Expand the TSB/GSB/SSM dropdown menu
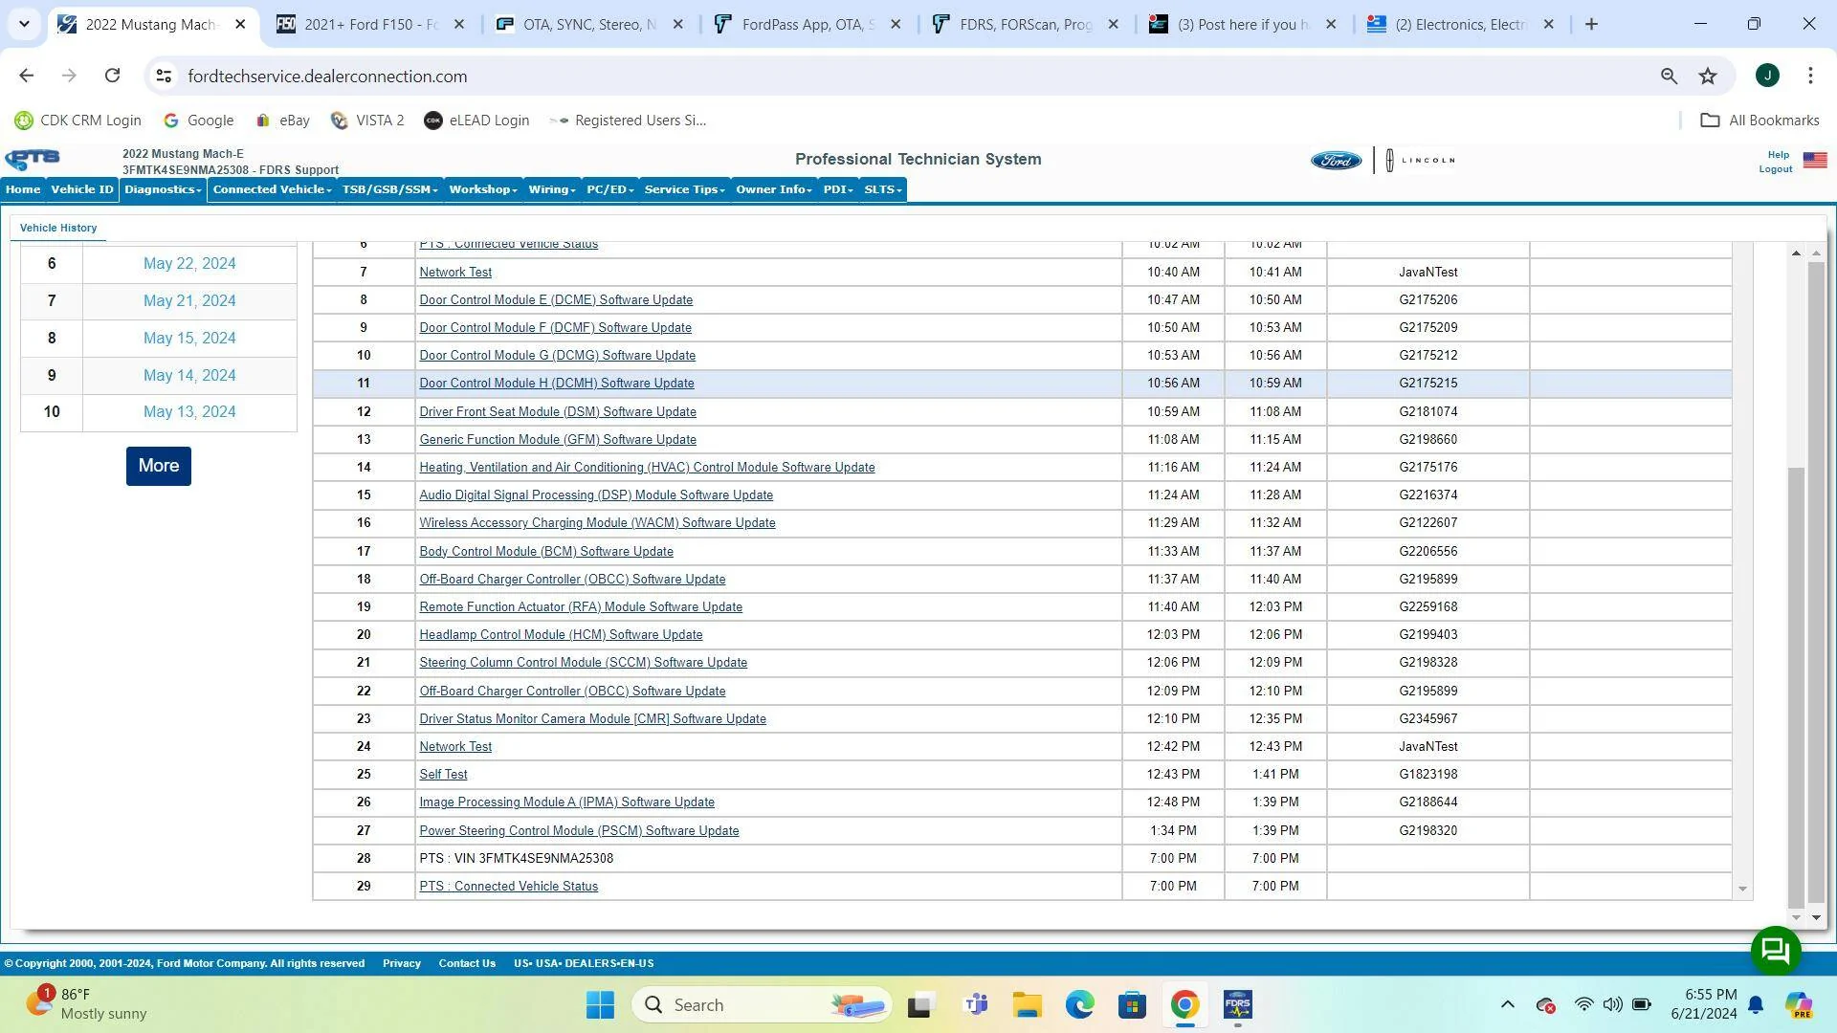This screenshot has height=1033, width=1837. tap(389, 189)
